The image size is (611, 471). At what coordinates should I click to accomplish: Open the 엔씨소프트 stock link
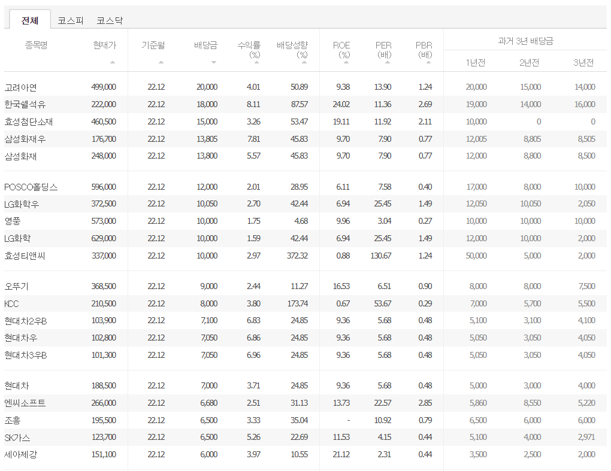click(25, 403)
